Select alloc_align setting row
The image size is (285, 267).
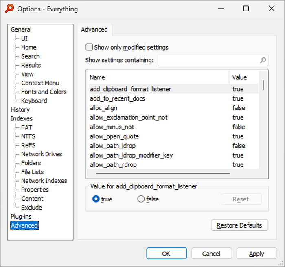click(x=173, y=108)
